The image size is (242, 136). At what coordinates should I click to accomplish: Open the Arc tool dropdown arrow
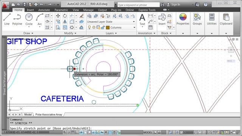tap(40, 27)
